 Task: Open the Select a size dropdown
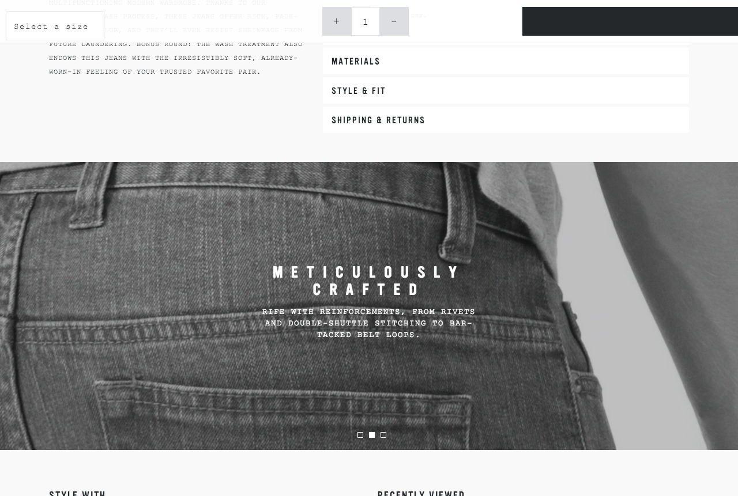(55, 26)
